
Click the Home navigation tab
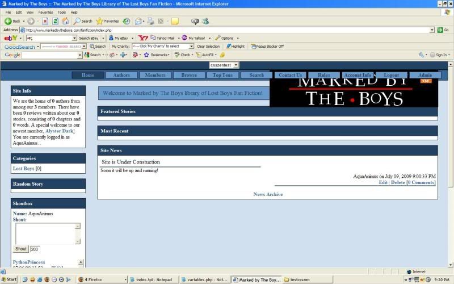88,75
